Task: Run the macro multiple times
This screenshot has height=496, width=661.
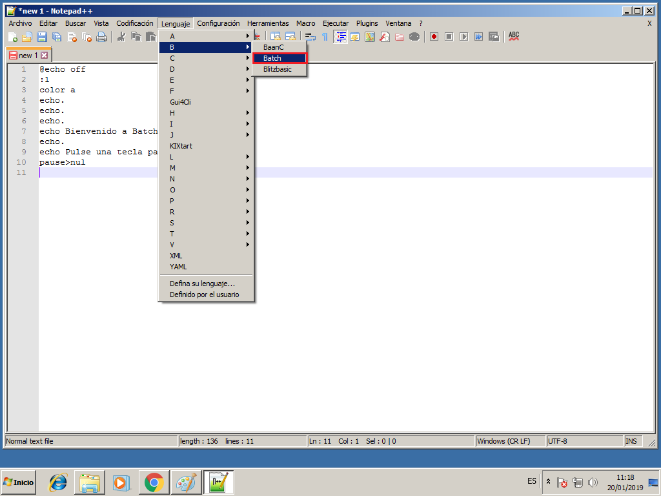Action: [479, 37]
